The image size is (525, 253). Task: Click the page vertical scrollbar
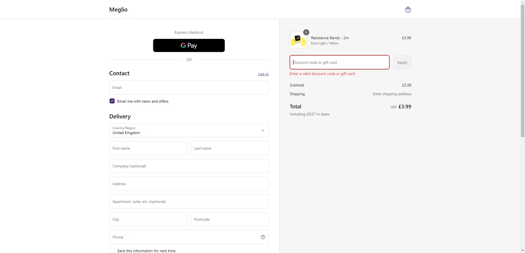523,70
